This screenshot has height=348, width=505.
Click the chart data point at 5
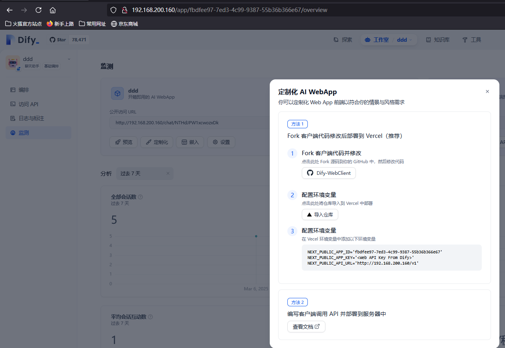point(256,236)
